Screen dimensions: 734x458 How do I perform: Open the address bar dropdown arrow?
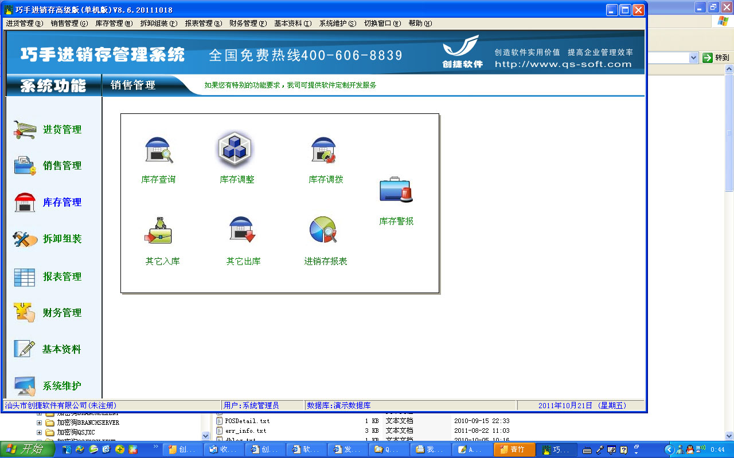coord(693,58)
